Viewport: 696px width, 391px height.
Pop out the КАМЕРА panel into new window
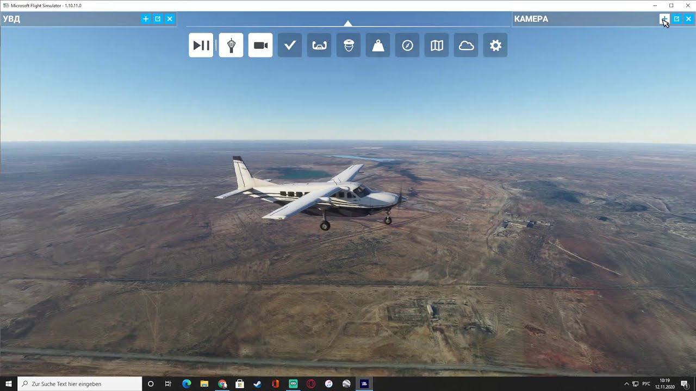pos(676,19)
